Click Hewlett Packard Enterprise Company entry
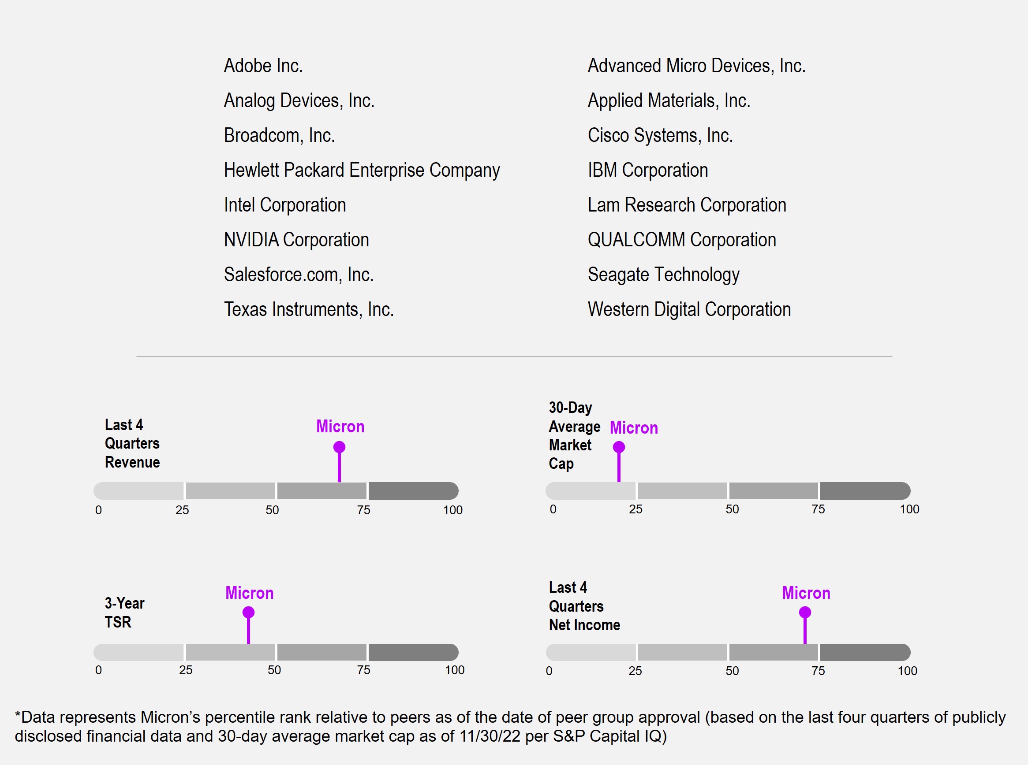Image resolution: width=1028 pixels, height=765 pixels. pos(362,171)
